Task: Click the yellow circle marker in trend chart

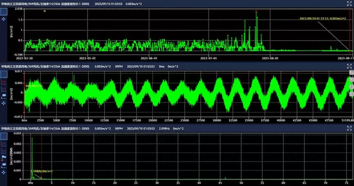Action: tap(45, 11)
